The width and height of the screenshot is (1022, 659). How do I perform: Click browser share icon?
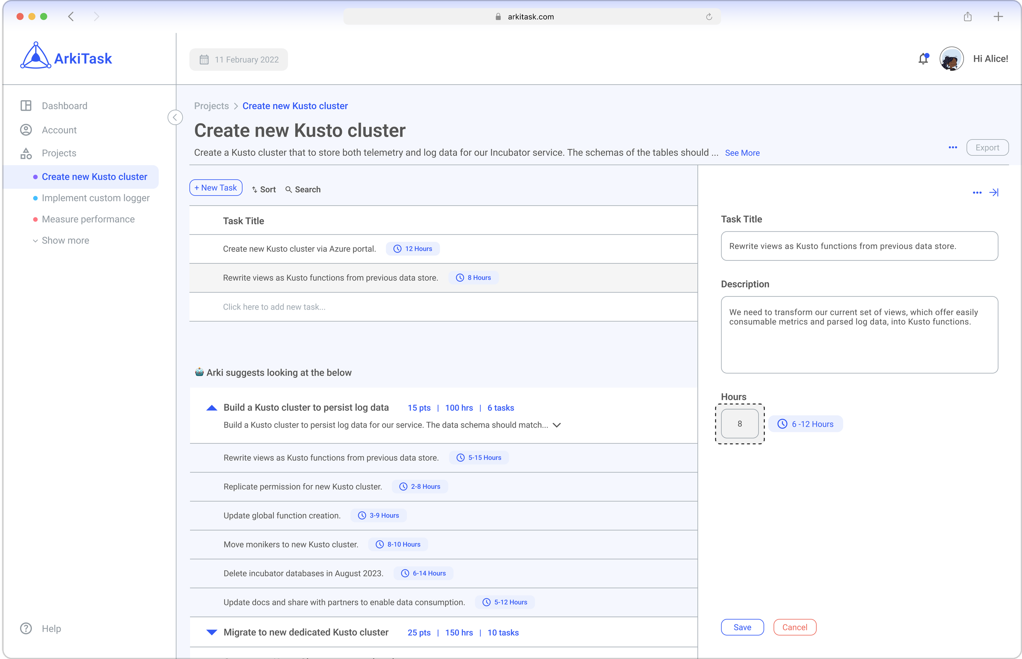(x=968, y=17)
